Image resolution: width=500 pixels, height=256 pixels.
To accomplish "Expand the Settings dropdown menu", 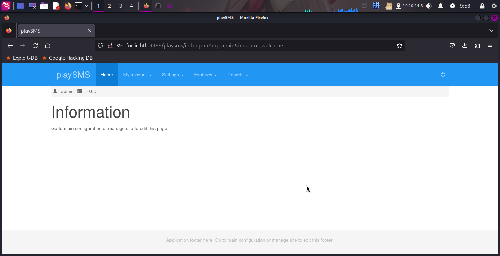I will point(173,75).
